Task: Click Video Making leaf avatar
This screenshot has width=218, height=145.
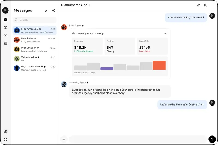Action: (x=17, y=59)
